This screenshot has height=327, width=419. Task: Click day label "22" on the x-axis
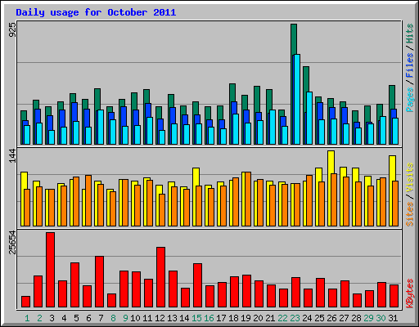coord(282,318)
